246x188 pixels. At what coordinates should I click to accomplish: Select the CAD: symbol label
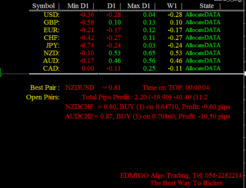51,69
